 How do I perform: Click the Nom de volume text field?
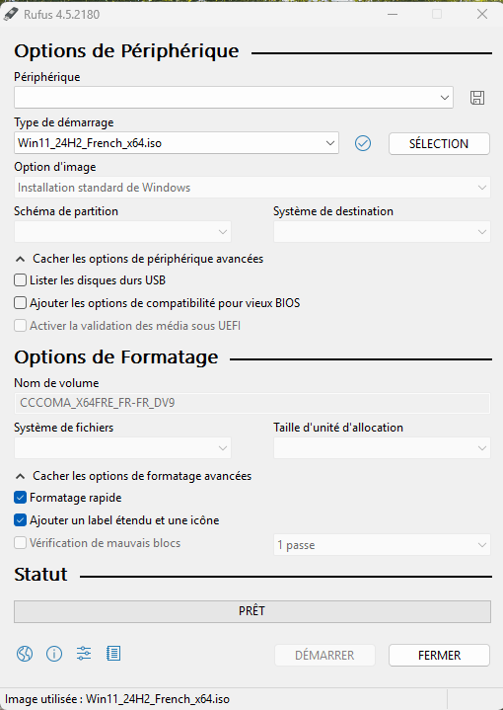[251, 403]
